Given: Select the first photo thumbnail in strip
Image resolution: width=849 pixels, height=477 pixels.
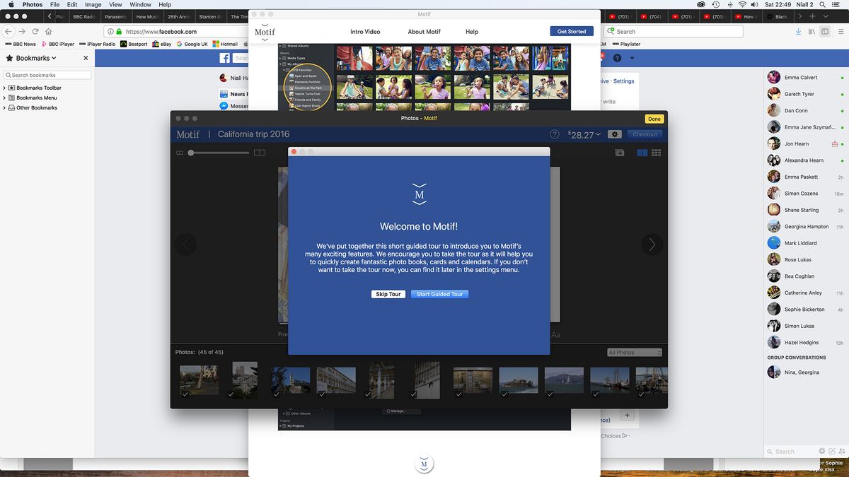Looking at the screenshot, I should (199, 380).
